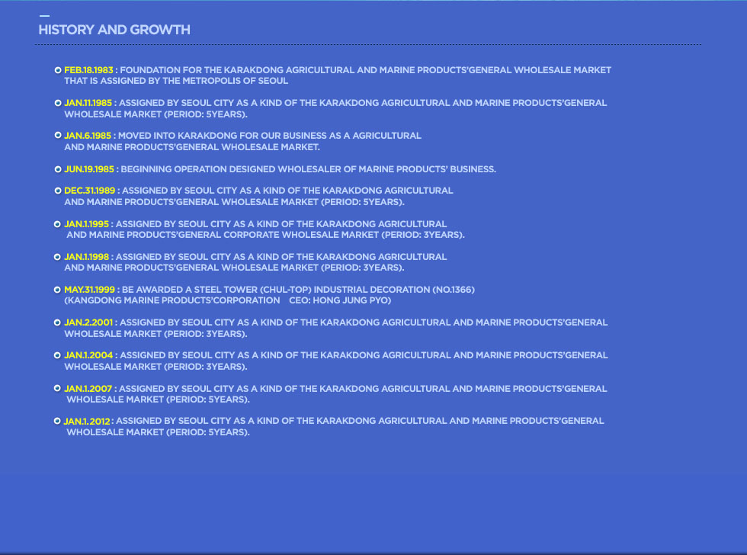
Task: Click the bullet icon beside MAY.31.1999
Action: coord(58,290)
